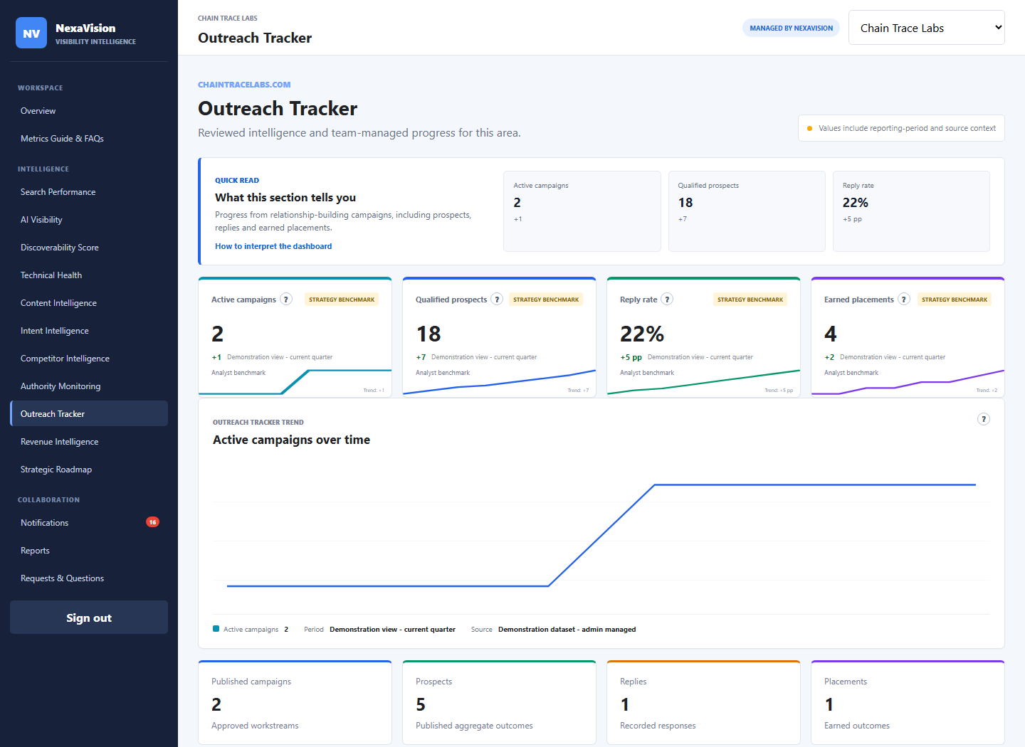Click 'Trend: +5 pp' label on Reply rate
1025x747 pixels.
779,391
